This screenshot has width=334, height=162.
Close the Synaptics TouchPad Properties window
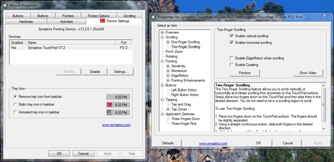tap(324, 16)
